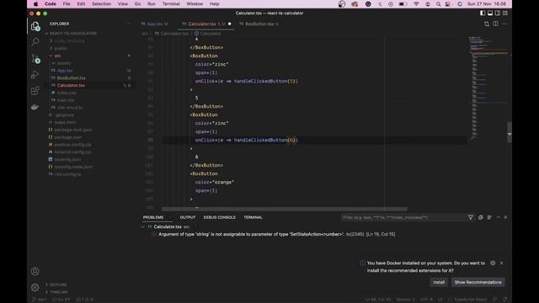Click the unsaved dot on Calculator.tsx tab
539x303 pixels.
click(x=230, y=24)
